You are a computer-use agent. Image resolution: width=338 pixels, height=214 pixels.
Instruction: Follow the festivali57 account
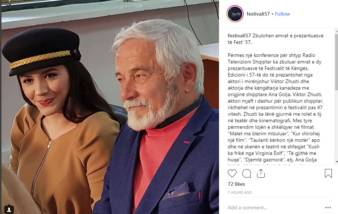[x=282, y=14]
